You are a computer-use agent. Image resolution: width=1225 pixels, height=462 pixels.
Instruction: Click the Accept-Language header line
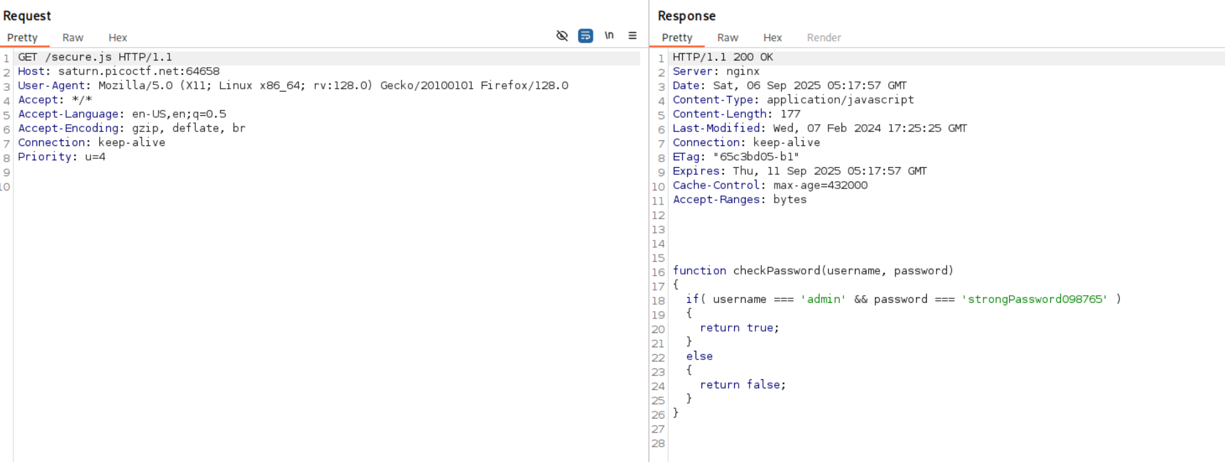pos(122,114)
